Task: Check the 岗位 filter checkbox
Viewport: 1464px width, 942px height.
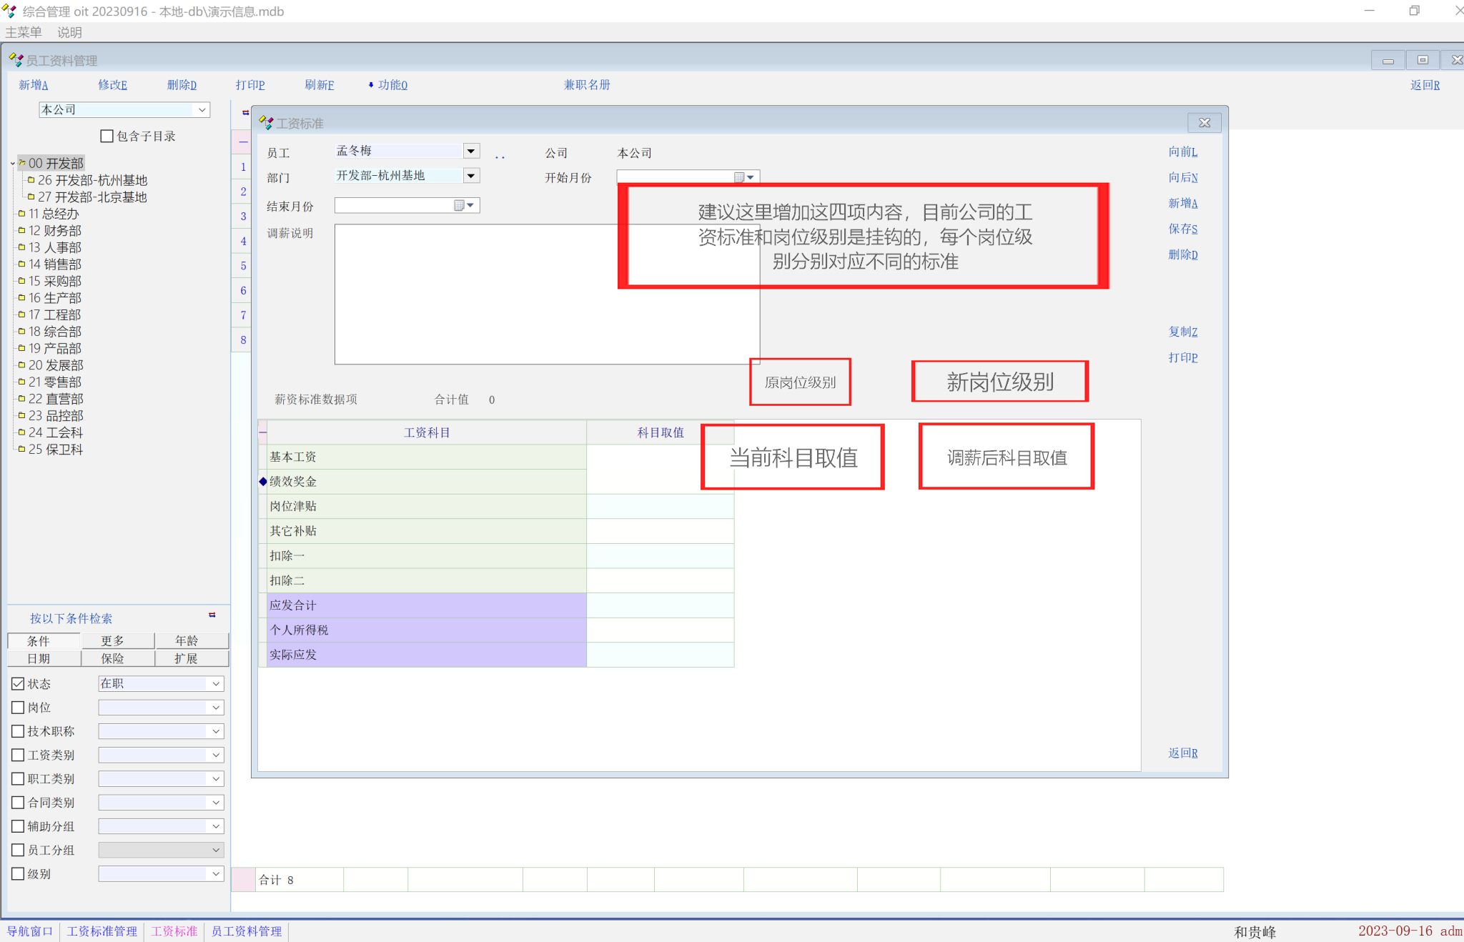Action: pos(18,708)
